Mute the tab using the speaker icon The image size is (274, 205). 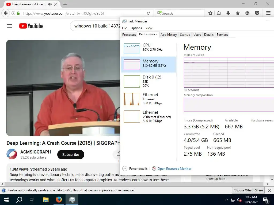(50, 4)
